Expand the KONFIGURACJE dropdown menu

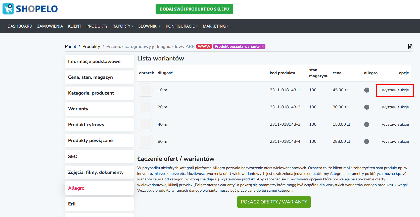pyautogui.click(x=182, y=26)
